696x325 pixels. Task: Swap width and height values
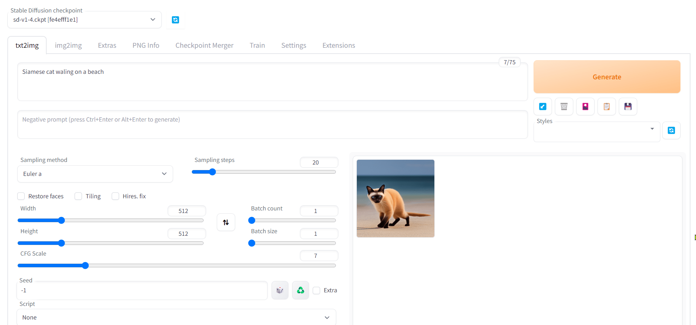click(x=226, y=222)
